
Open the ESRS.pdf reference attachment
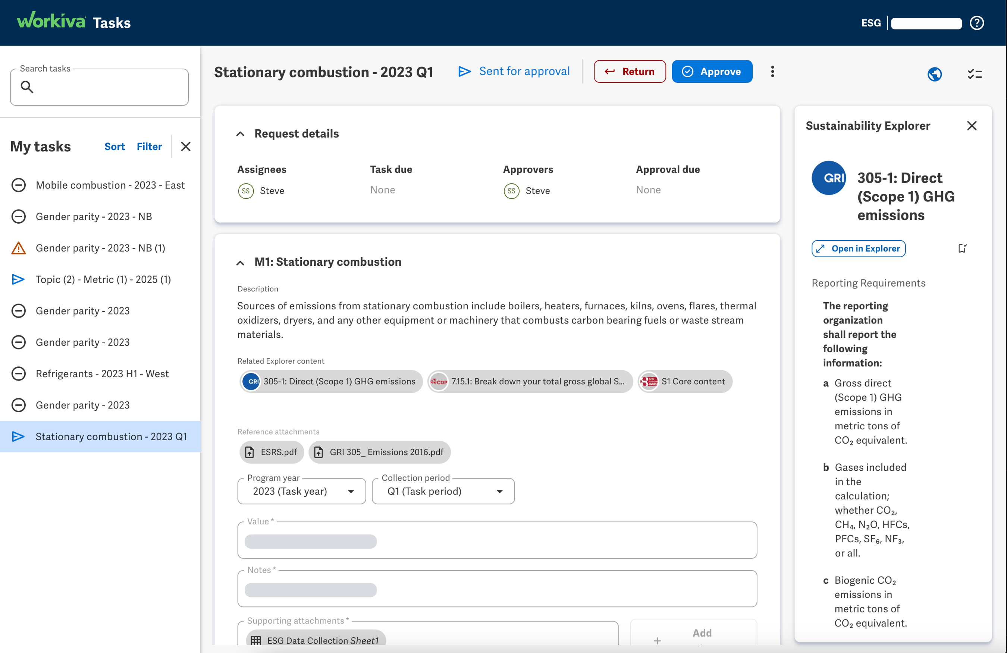(272, 452)
